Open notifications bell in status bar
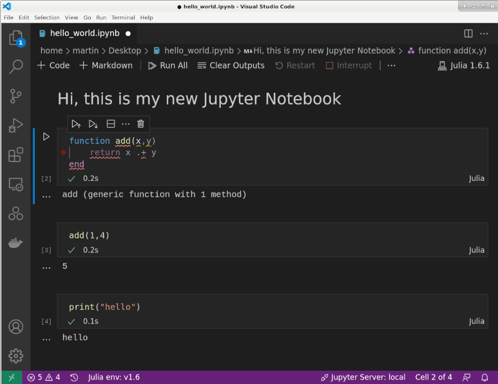Viewport: 498px width, 384px height. (485, 377)
